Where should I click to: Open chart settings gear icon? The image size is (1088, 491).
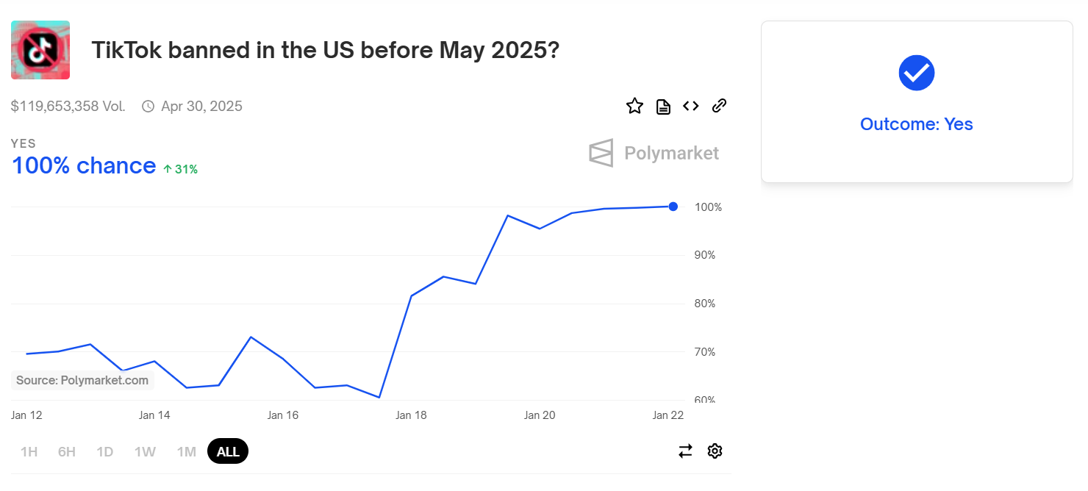coord(715,451)
